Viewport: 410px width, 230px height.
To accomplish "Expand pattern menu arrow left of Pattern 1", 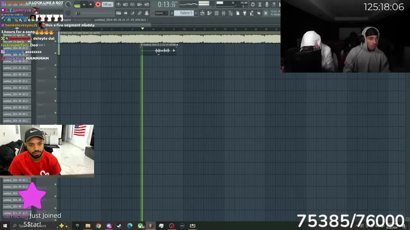I will [172, 13].
